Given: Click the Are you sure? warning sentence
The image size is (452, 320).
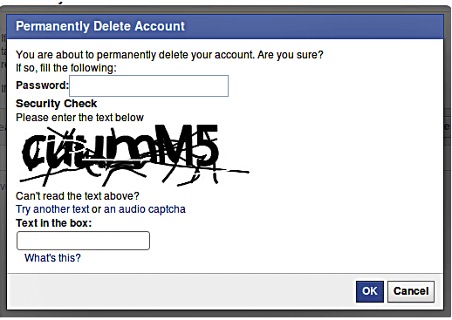Looking at the screenshot, I should [169, 55].
